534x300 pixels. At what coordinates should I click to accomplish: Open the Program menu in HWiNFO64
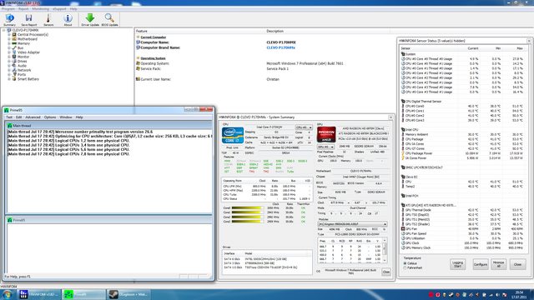8,9
